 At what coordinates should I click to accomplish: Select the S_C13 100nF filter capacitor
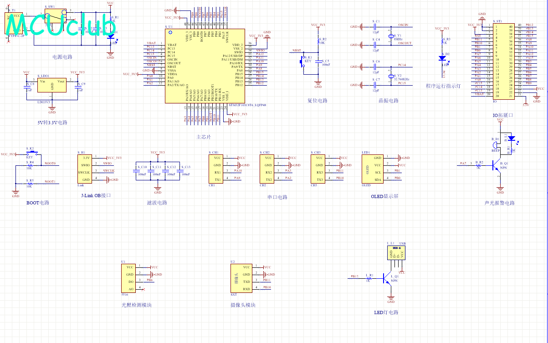coord(179,171)
